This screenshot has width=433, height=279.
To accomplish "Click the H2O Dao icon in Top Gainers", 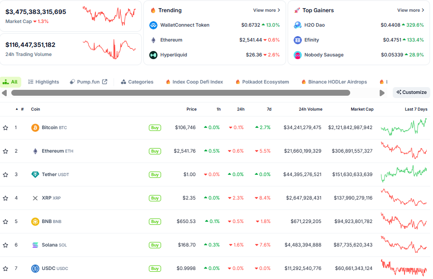I will (297, 25).
